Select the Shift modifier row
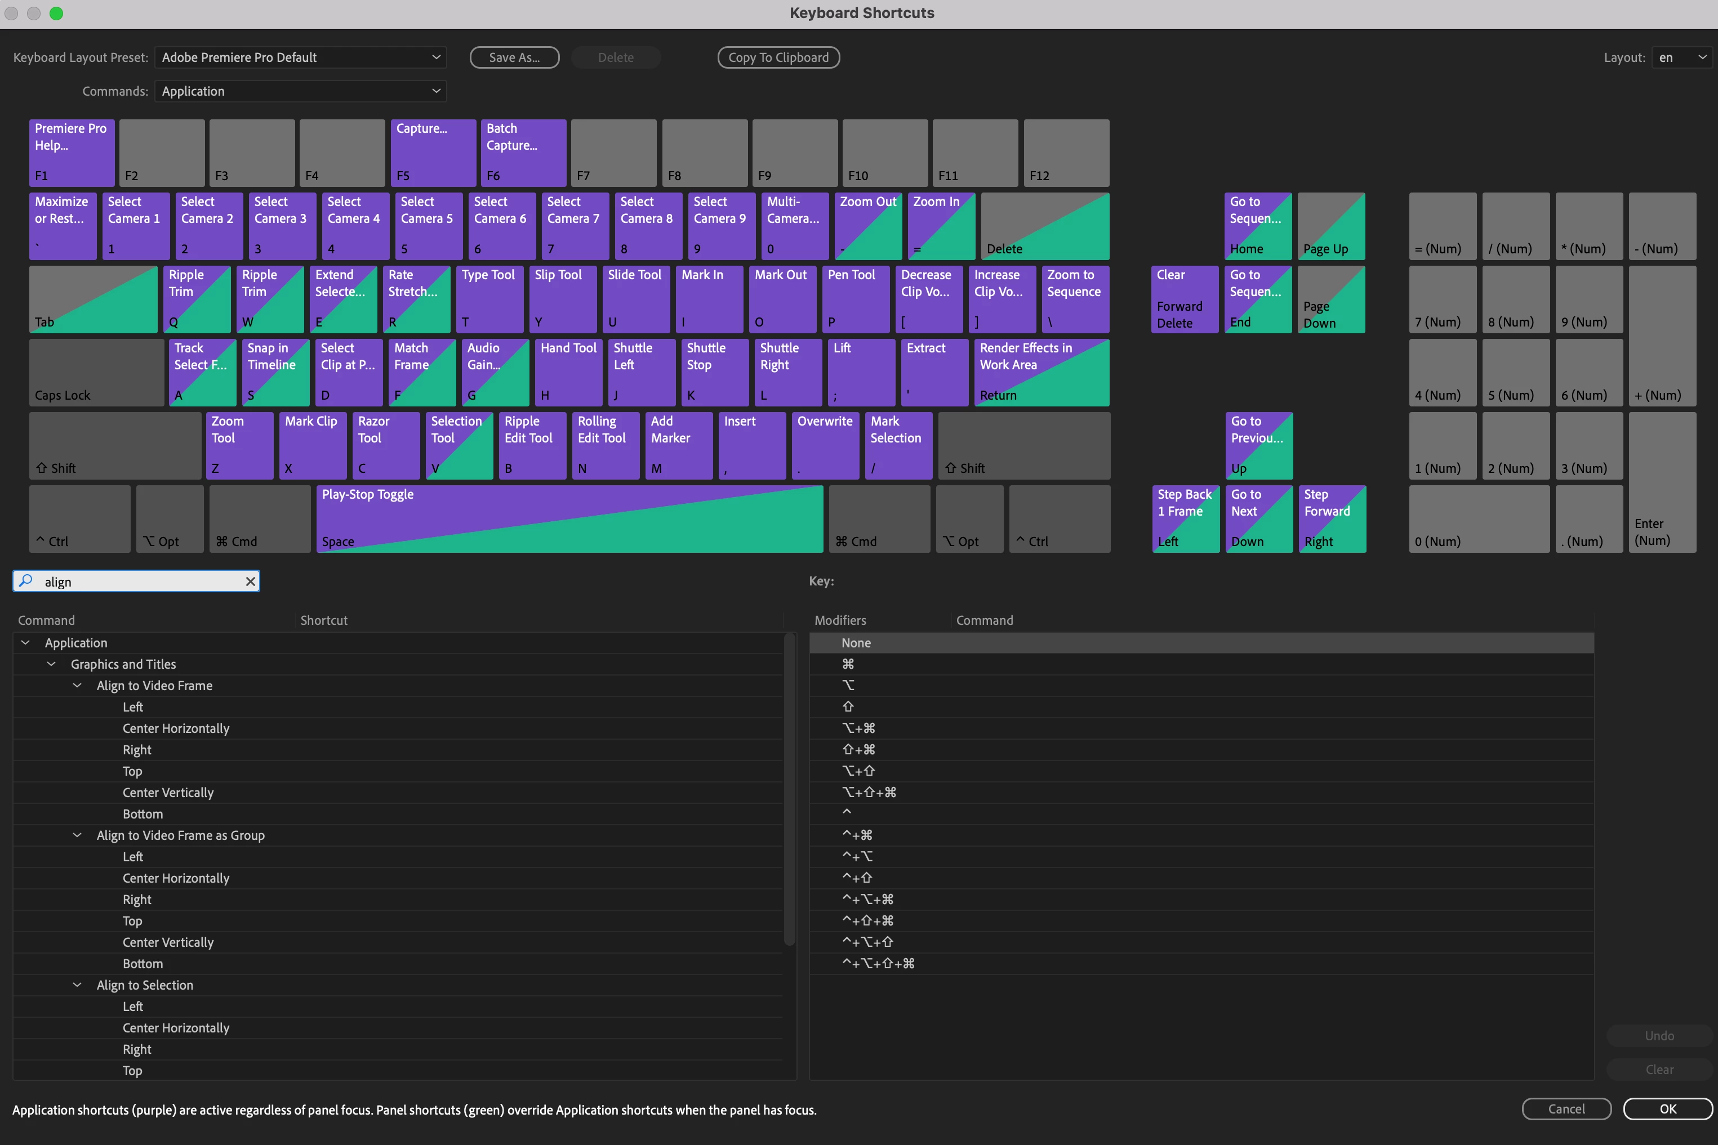Screen dimensions: 1718x1145 pos(848,706)
